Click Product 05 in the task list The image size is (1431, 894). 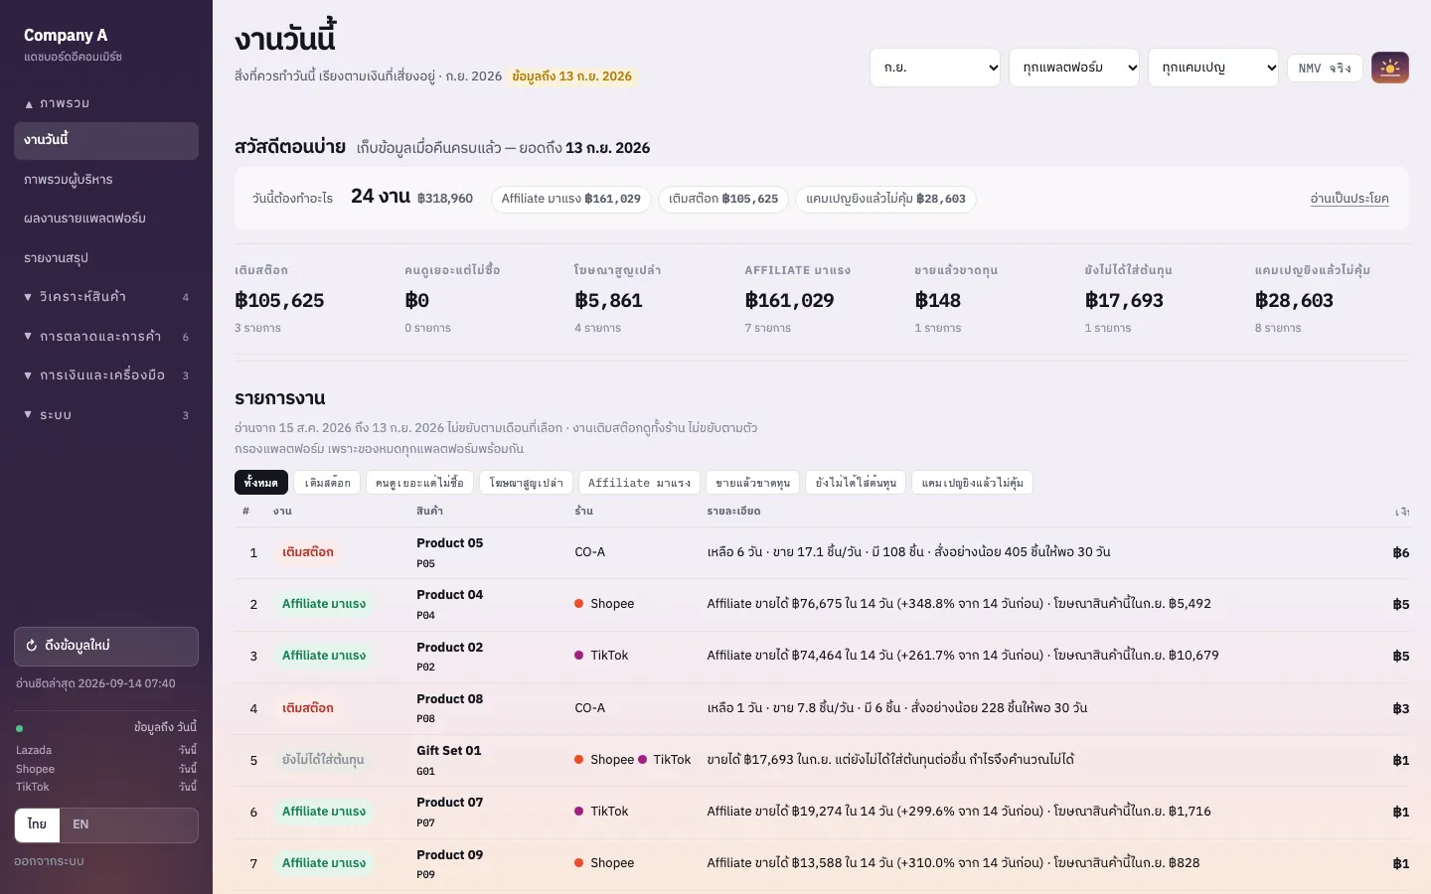450,543
